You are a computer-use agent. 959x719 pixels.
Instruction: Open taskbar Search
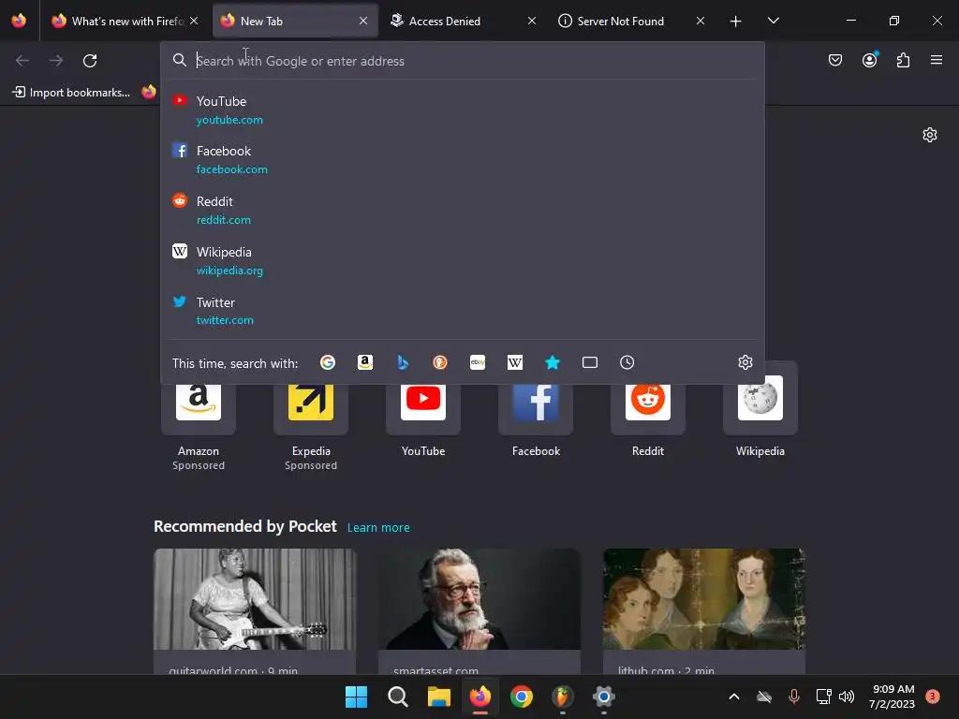click(397, 697)
